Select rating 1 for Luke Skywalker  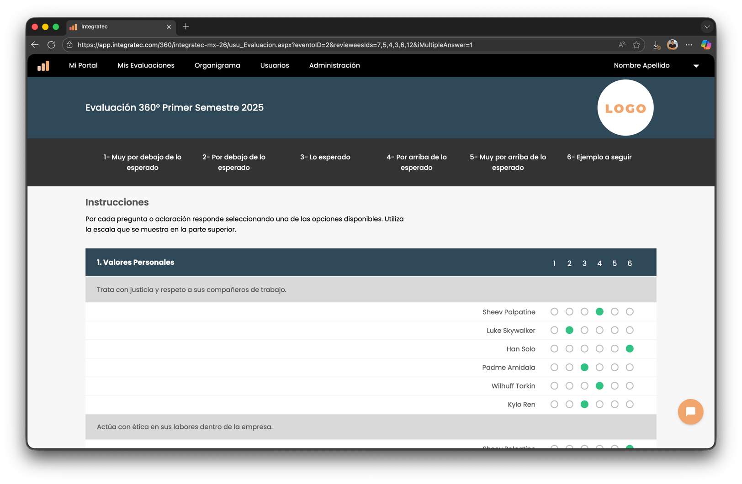pyautogui.click(x=554, y=330)
